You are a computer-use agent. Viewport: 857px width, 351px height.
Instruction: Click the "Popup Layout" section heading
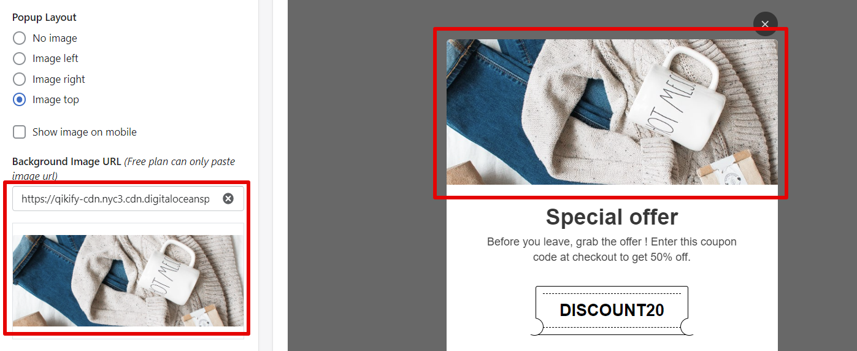[x=44, y=17]
